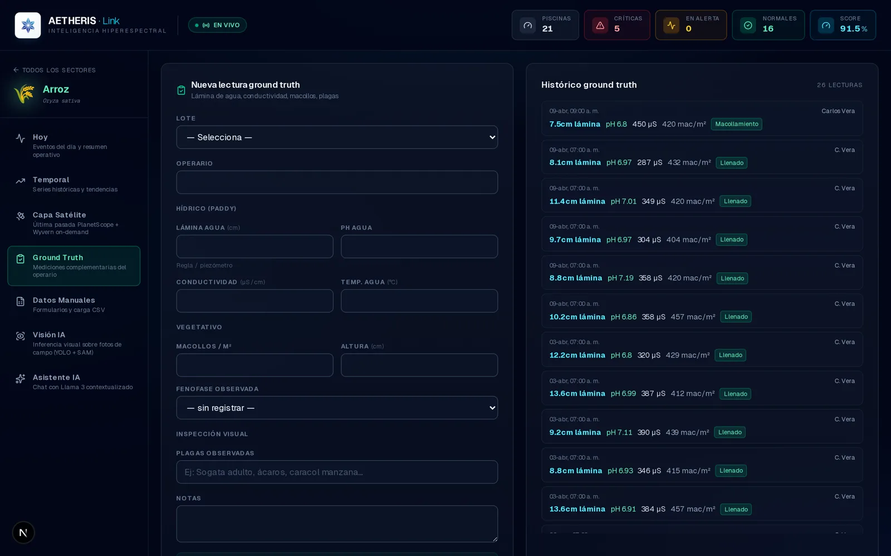Screen dimensions: 891x556
Task: Click the 13.6cm lámina pH 6.91 entry
Action: (x=702, y=504)
